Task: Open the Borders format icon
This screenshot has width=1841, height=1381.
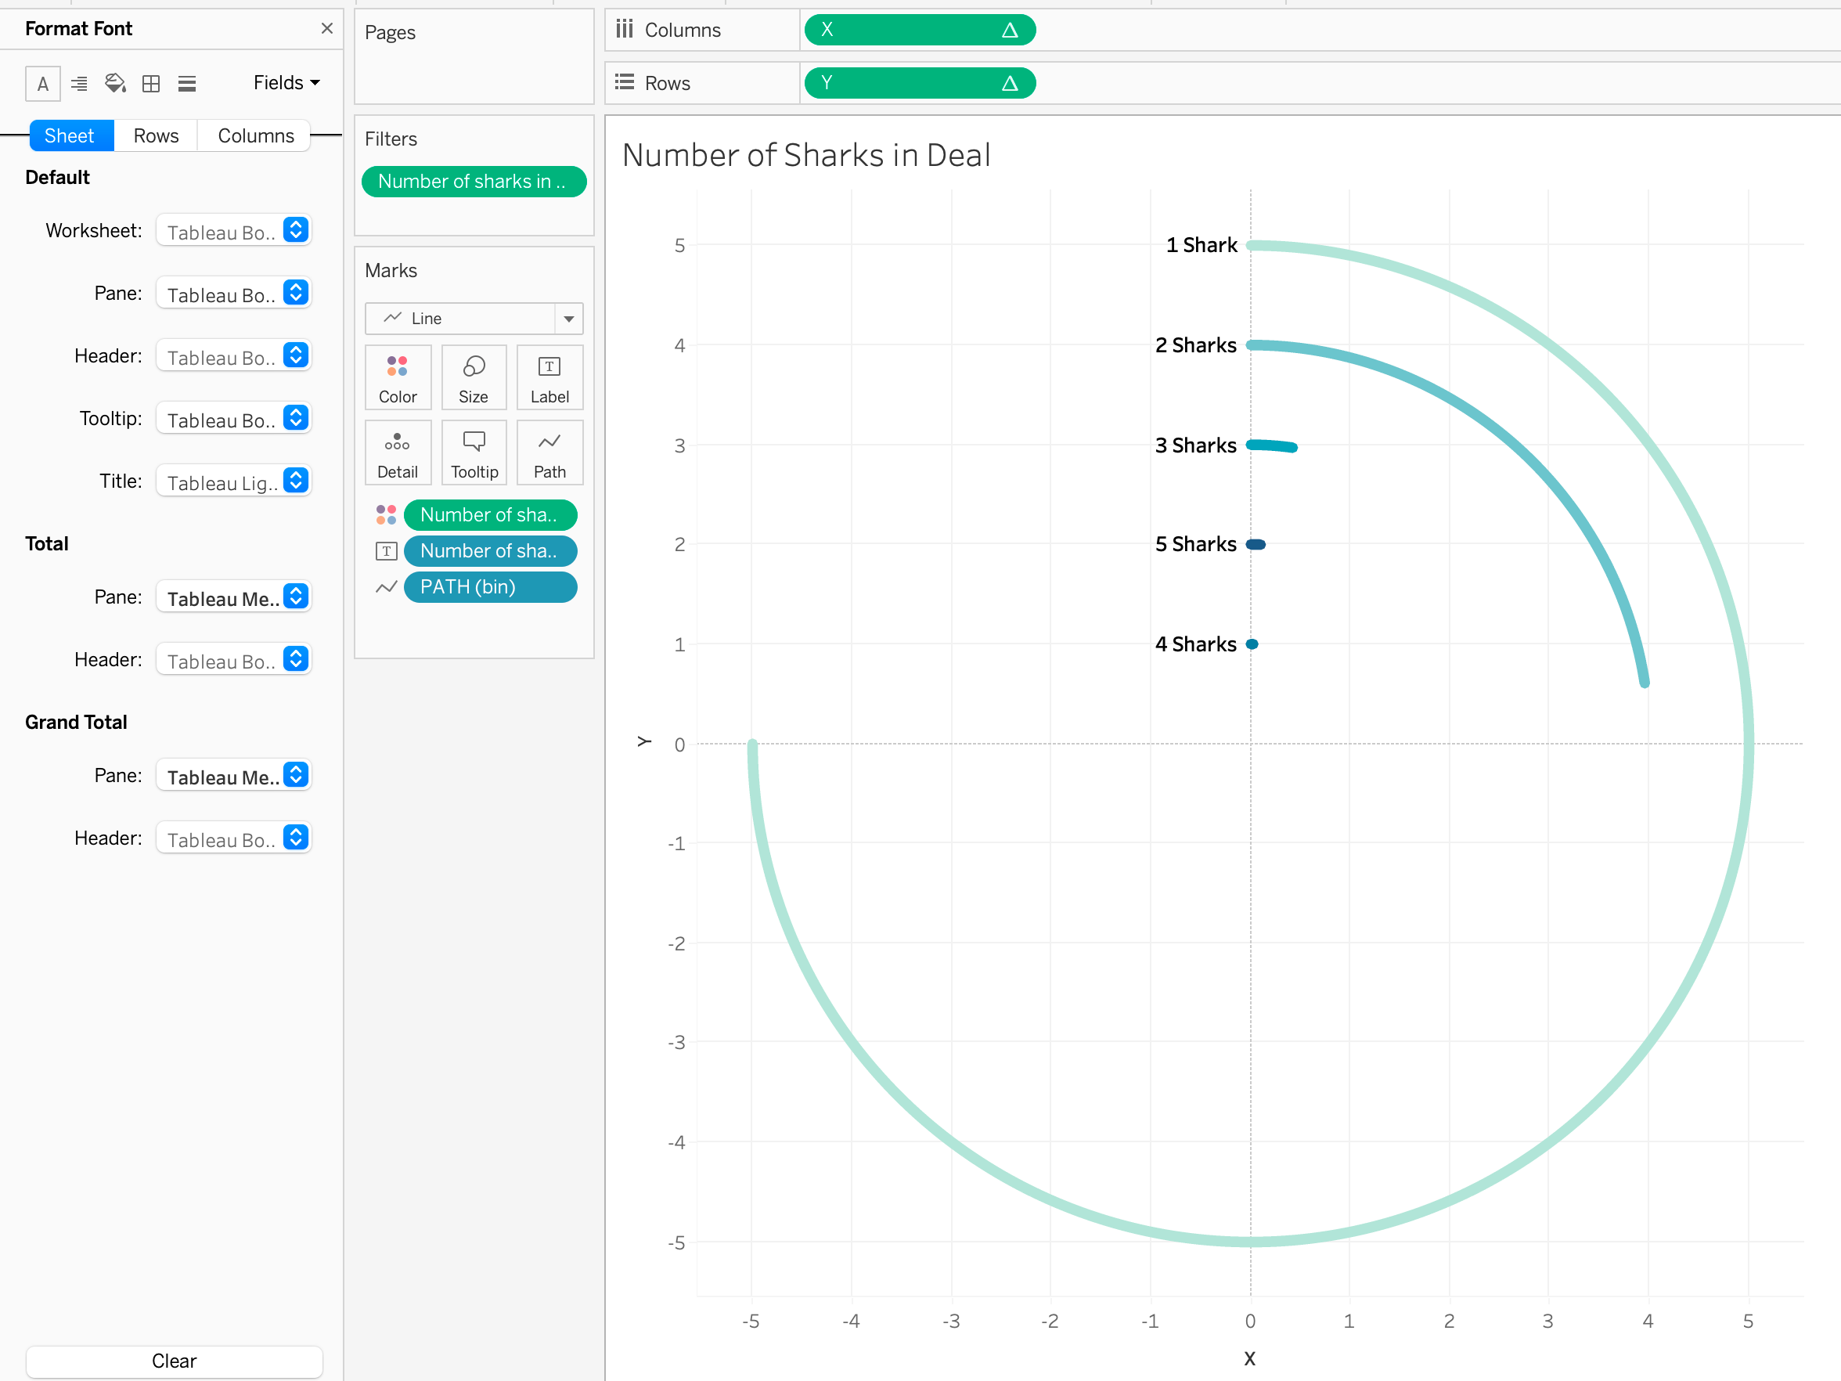Action: coord(150,83)
